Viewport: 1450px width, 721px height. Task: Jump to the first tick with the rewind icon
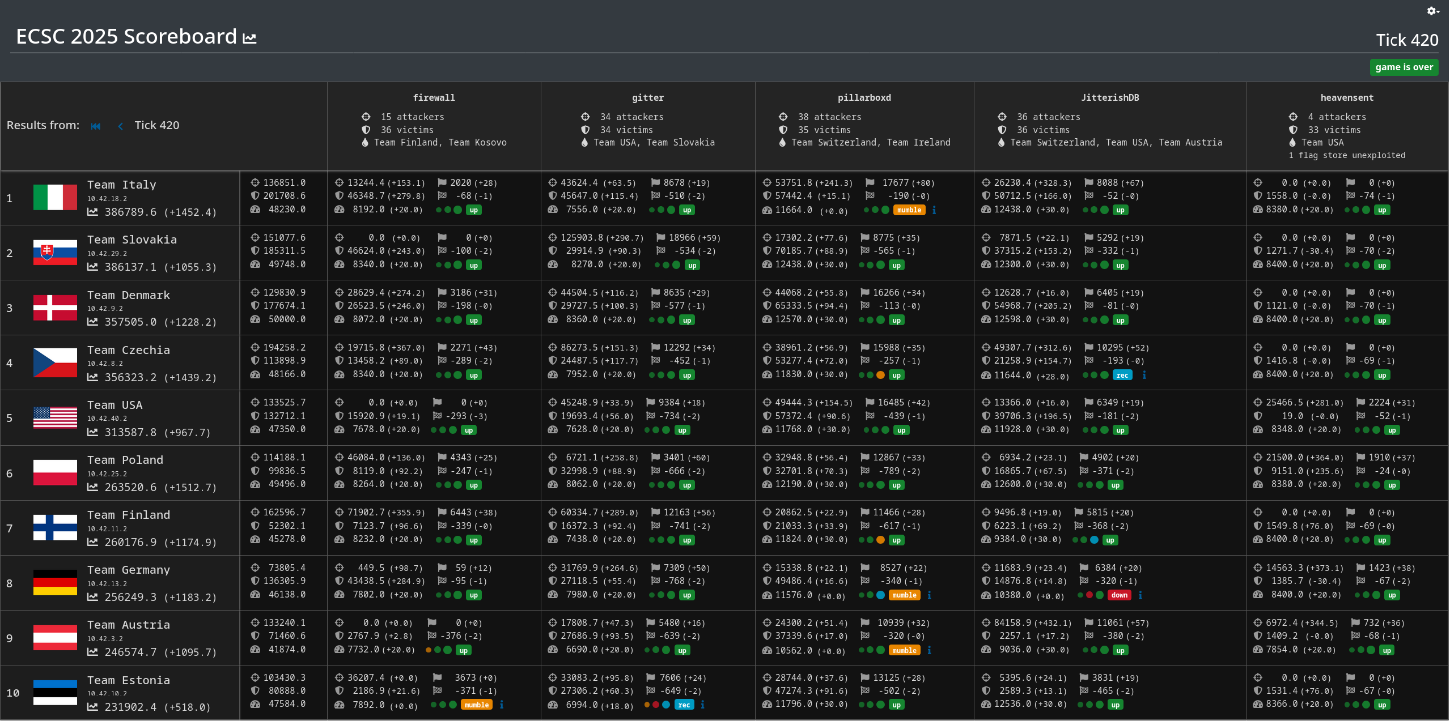pyautogui.click(x=96, y=126)
